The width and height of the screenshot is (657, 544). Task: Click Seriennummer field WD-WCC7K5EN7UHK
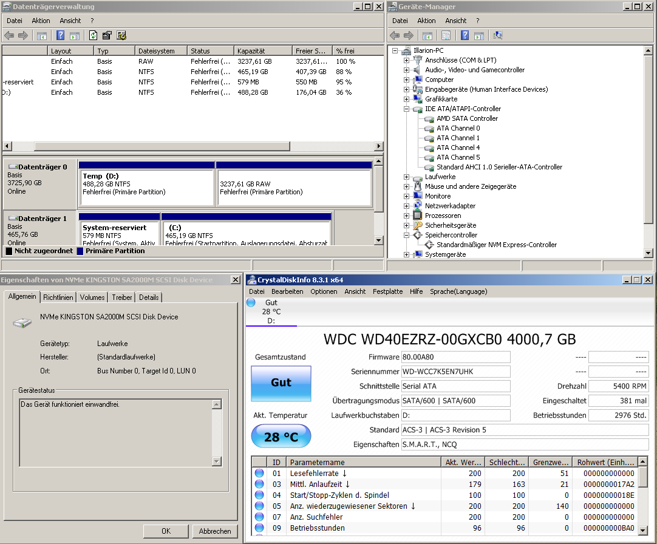click(455, 372)
